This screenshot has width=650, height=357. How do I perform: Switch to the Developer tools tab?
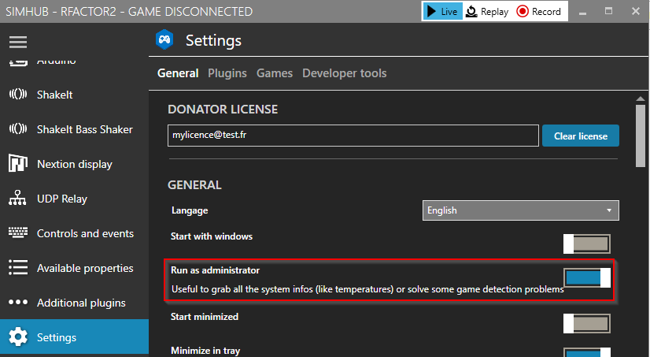point(345,73)
